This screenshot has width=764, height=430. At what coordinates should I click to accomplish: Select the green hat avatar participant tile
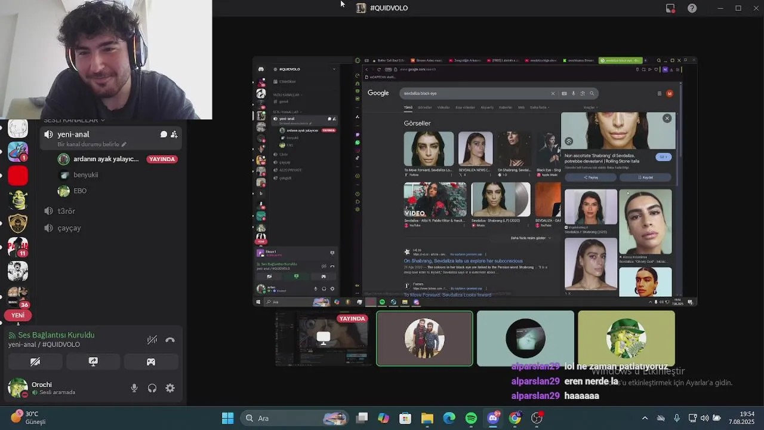tap(626, 338)
